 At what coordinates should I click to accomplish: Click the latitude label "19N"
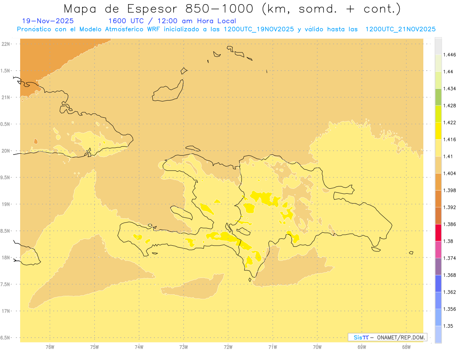tap(6, 204)
